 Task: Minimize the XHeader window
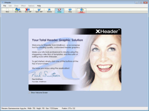137,2
